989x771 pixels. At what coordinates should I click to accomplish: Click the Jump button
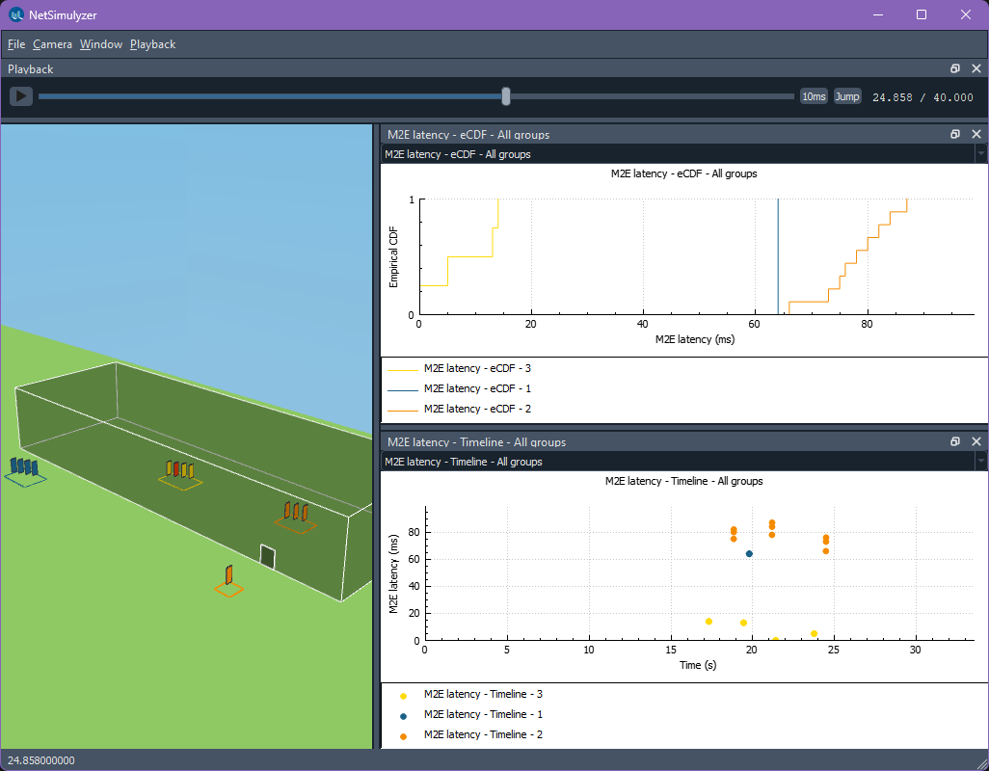tap(847, 96)
